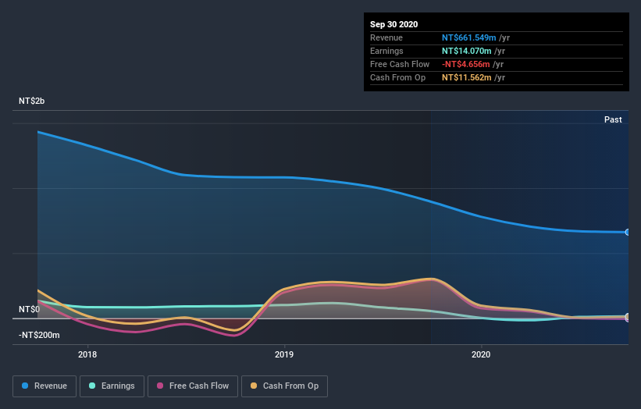The image size is (641, 409).
Task: Click the pink Free Cash Flow legend dot
Action: tap(160, 386)
